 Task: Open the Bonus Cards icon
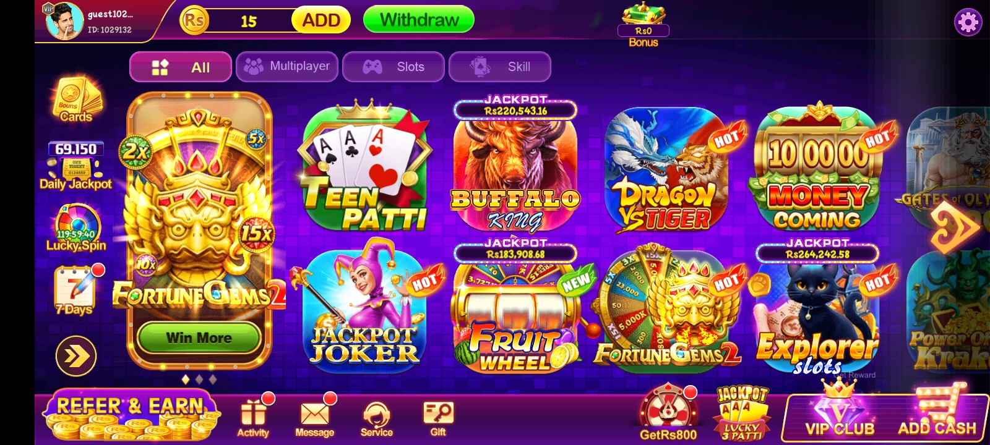[76, 100]
